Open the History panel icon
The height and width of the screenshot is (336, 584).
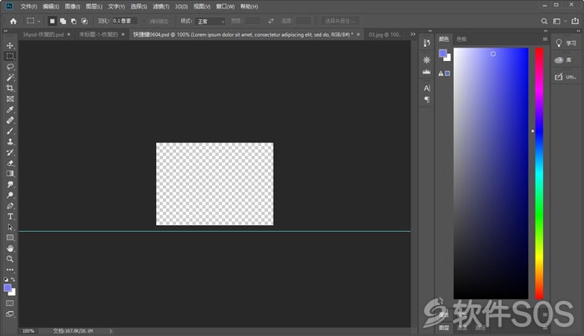point(427,43)
